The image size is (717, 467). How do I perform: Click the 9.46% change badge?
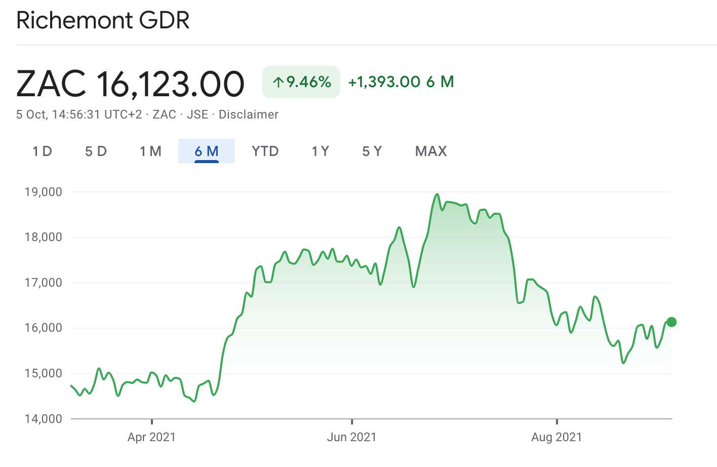pos(301,82)
